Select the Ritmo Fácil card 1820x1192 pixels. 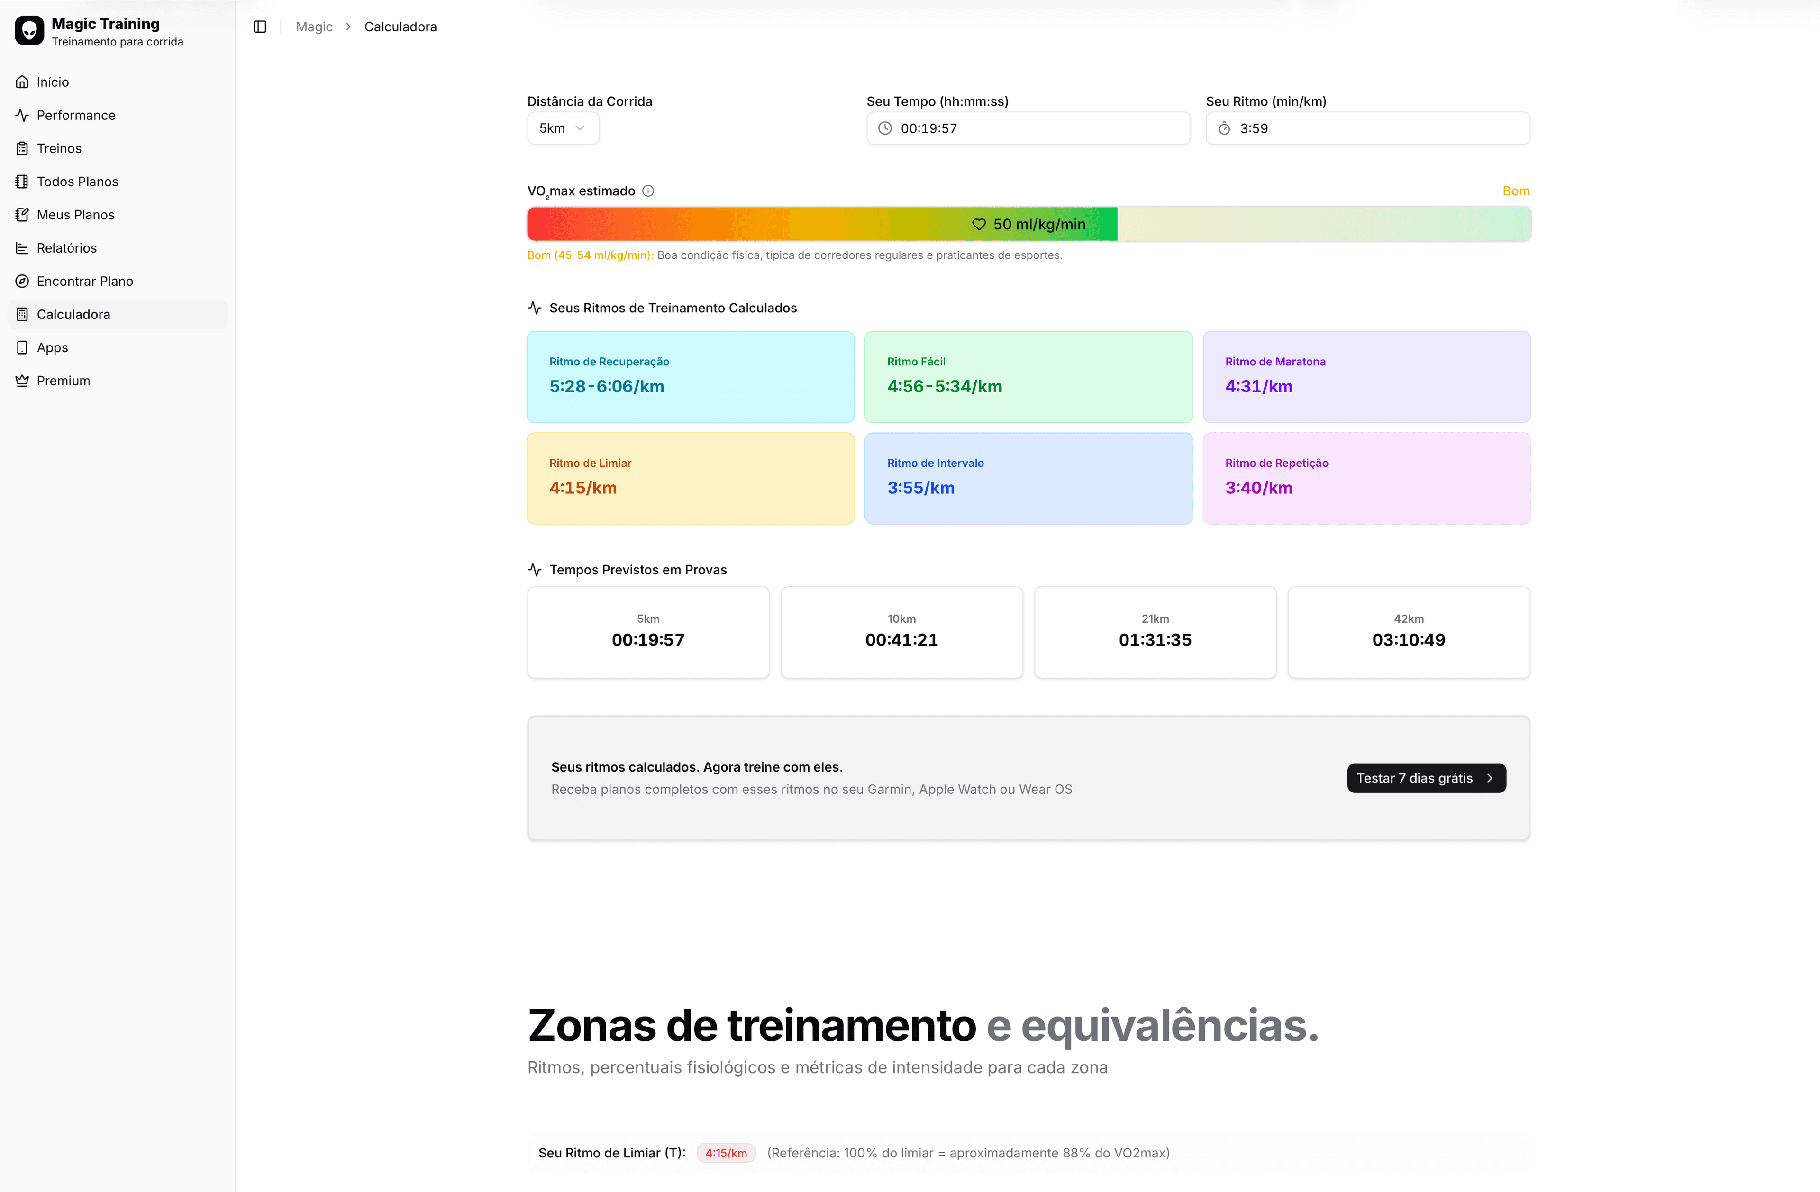1028,377
